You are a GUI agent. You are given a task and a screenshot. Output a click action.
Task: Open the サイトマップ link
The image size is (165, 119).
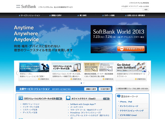pos(134,6)
